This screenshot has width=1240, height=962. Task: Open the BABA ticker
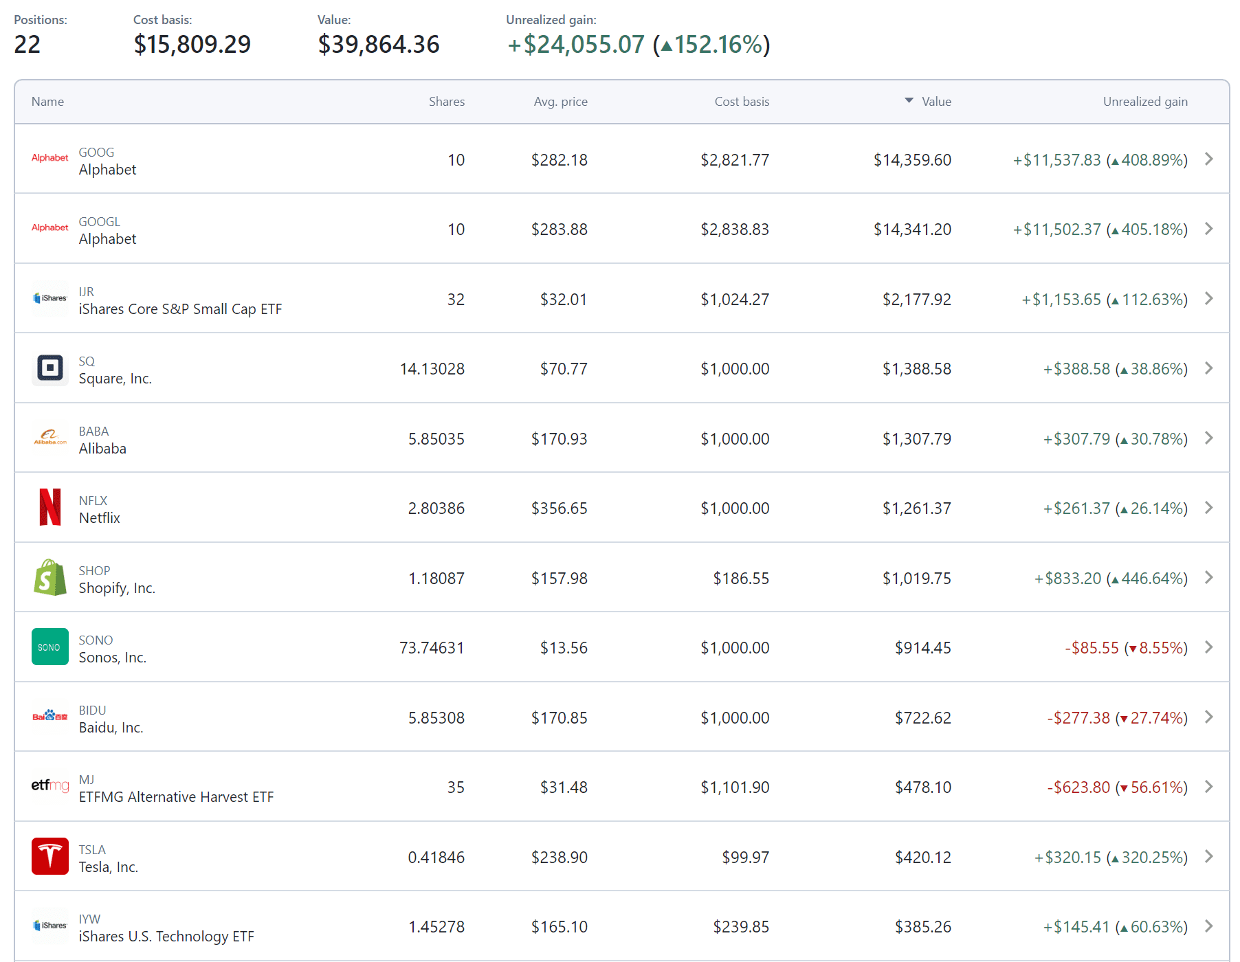pos(93,432)
